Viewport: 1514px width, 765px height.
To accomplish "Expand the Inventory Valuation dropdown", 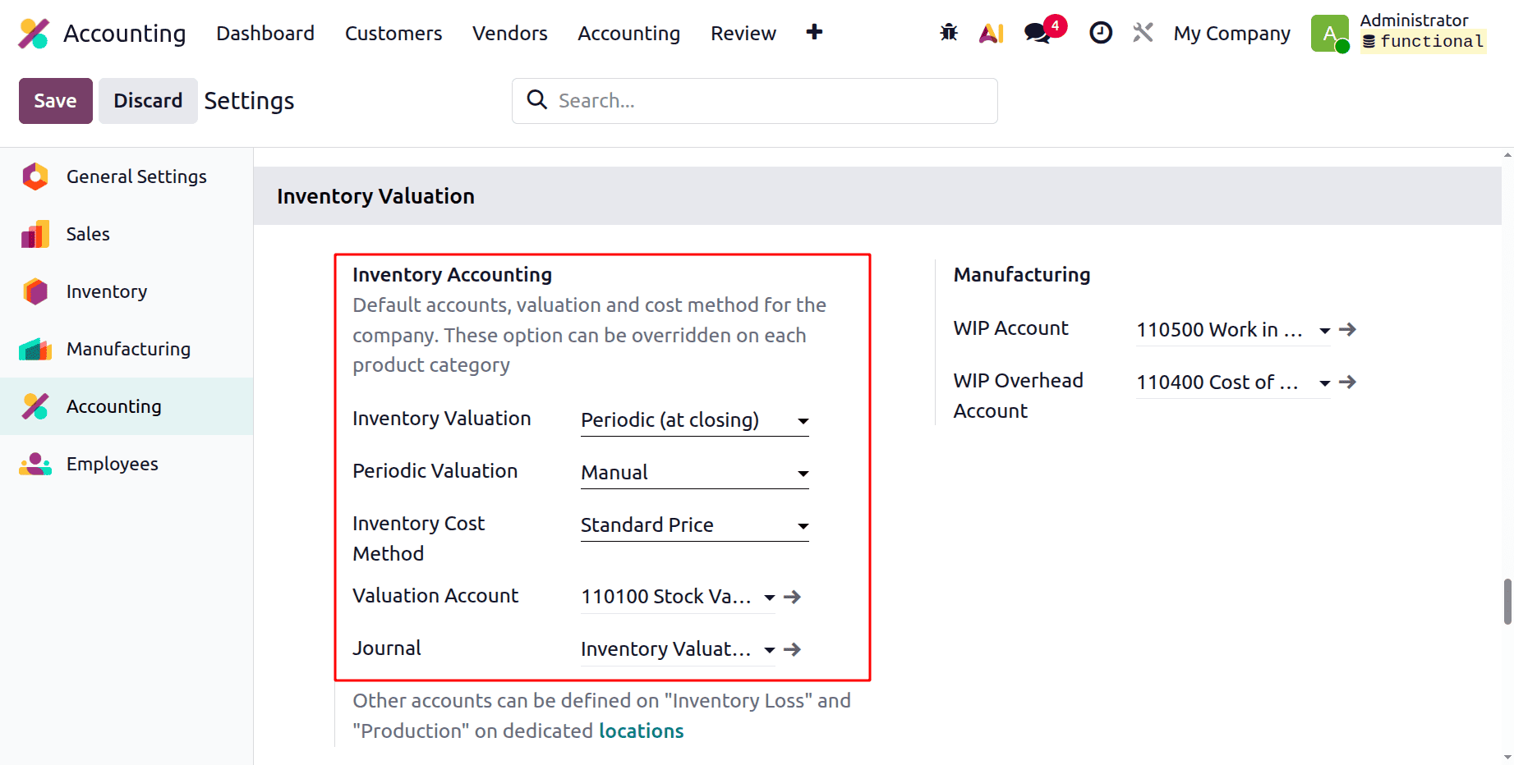I will [x=803, y=420].
